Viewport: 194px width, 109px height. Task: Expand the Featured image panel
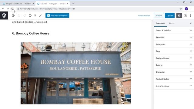point(174,58)
